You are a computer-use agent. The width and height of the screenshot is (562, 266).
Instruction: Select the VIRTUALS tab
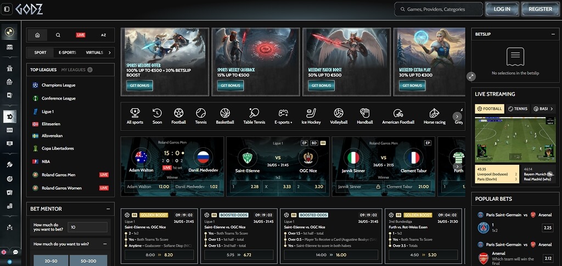(x=94, y=53)
